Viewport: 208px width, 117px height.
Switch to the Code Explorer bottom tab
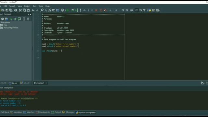coord(25,83)
